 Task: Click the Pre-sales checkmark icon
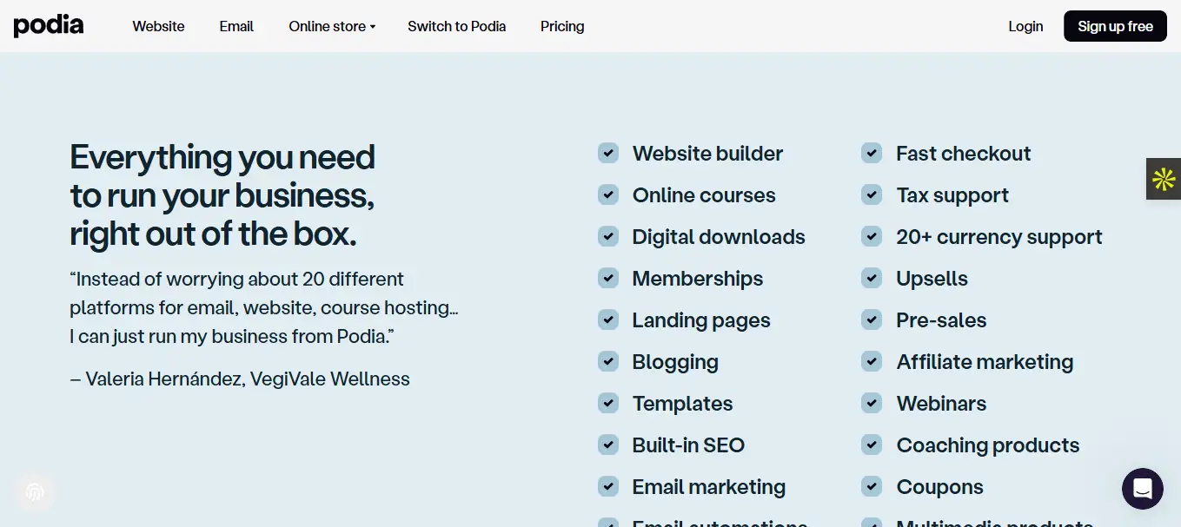tap(872, 320)
